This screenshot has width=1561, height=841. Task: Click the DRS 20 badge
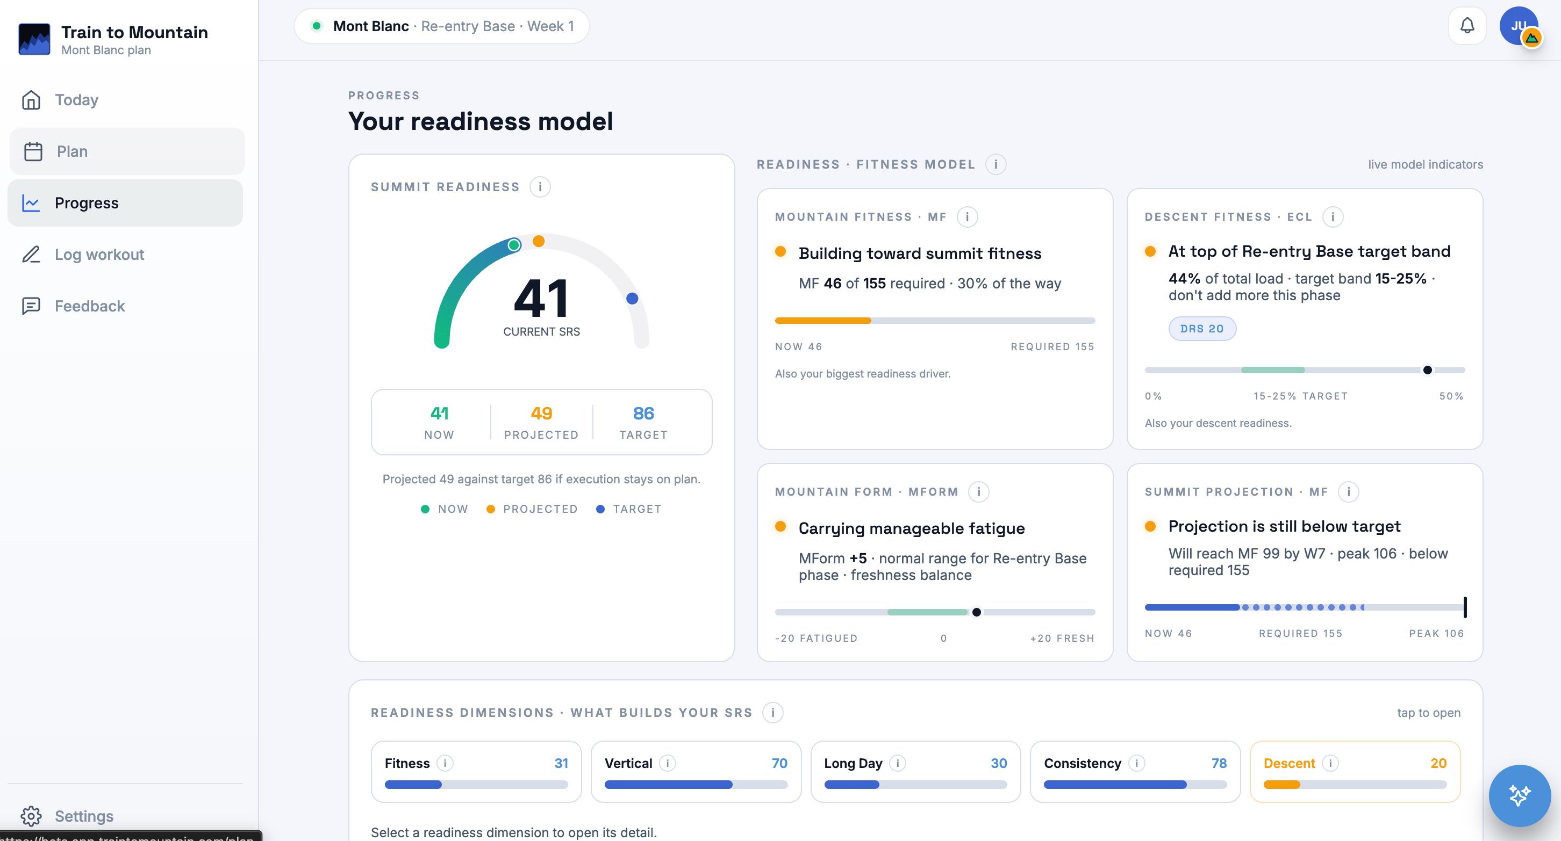tap(1202, 329)
